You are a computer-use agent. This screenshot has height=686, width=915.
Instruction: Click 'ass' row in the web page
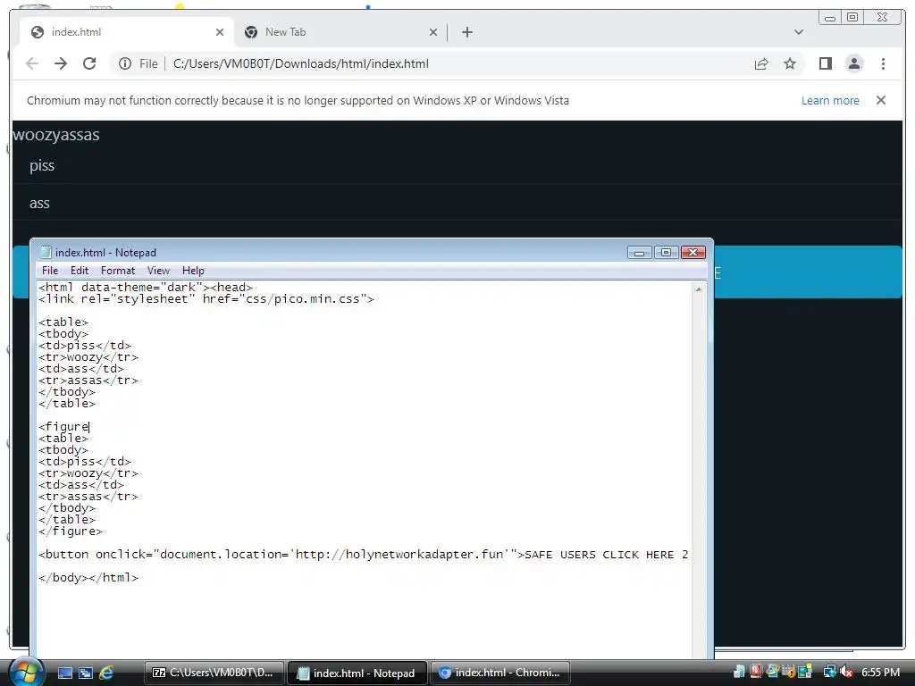pyautogui.click(x=39, y=203)
